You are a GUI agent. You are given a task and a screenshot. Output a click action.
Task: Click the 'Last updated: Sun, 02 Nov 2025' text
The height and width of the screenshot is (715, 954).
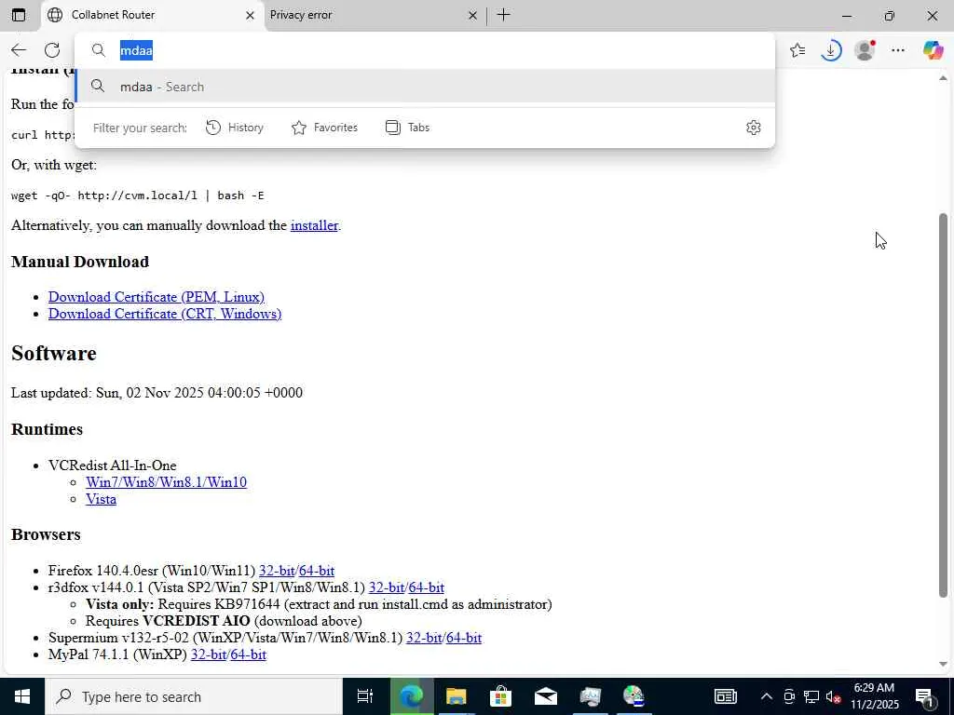click(157, 393)
